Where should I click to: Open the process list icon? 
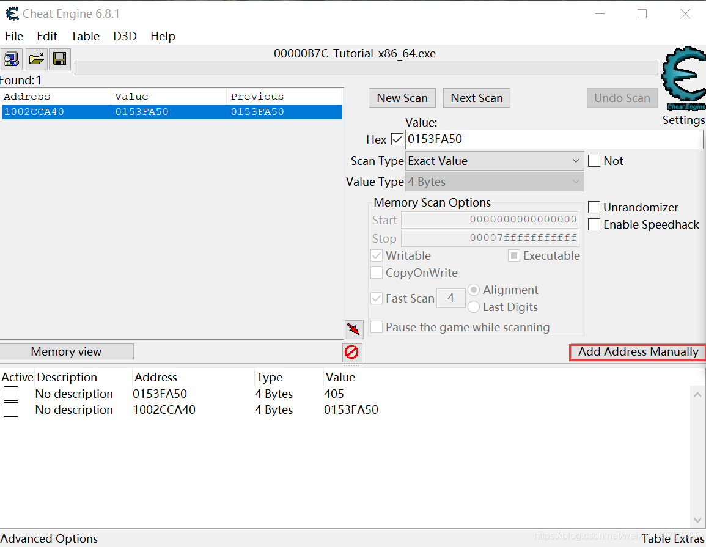[11, 59]
